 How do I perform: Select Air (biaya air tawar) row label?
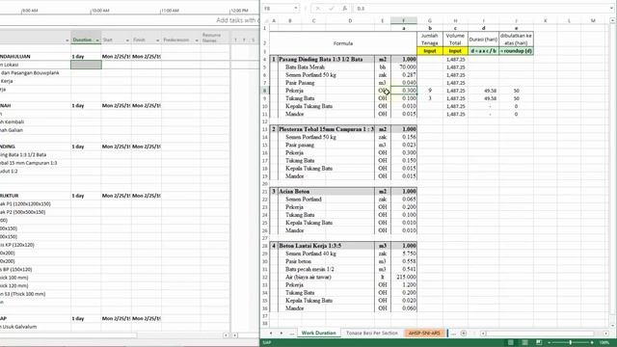308,277
